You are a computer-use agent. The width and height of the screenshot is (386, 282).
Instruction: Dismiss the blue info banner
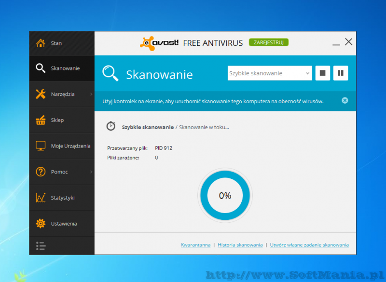click(345, 100)
